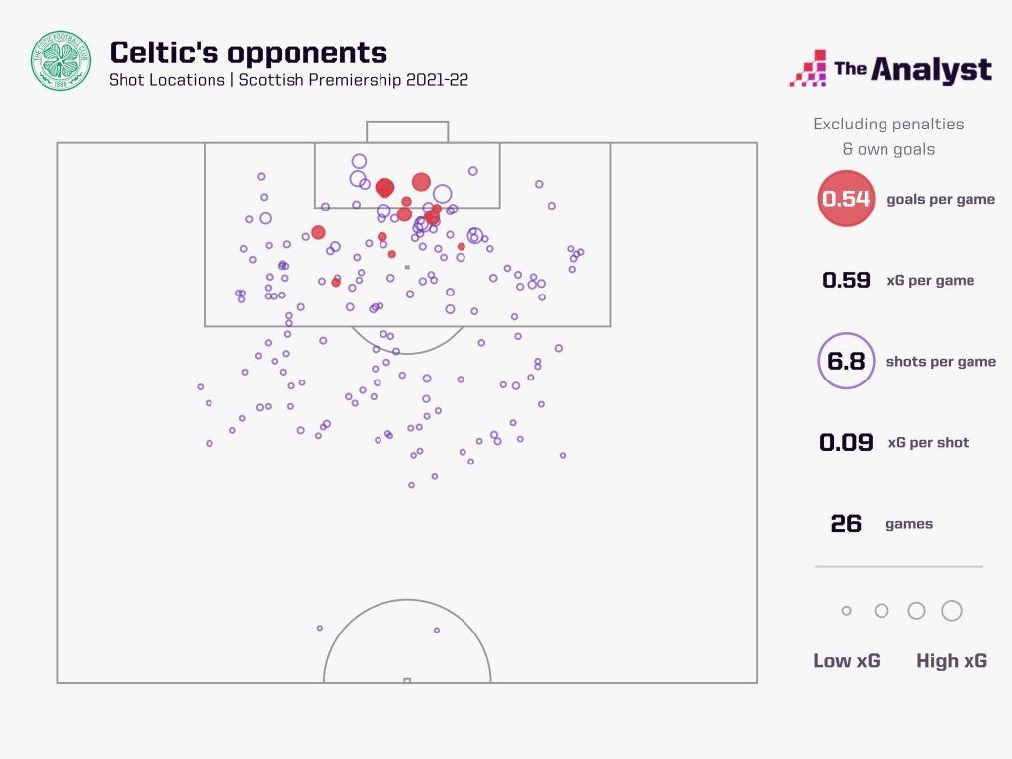Click The Analyst pixel logo mark

point(808,70)
